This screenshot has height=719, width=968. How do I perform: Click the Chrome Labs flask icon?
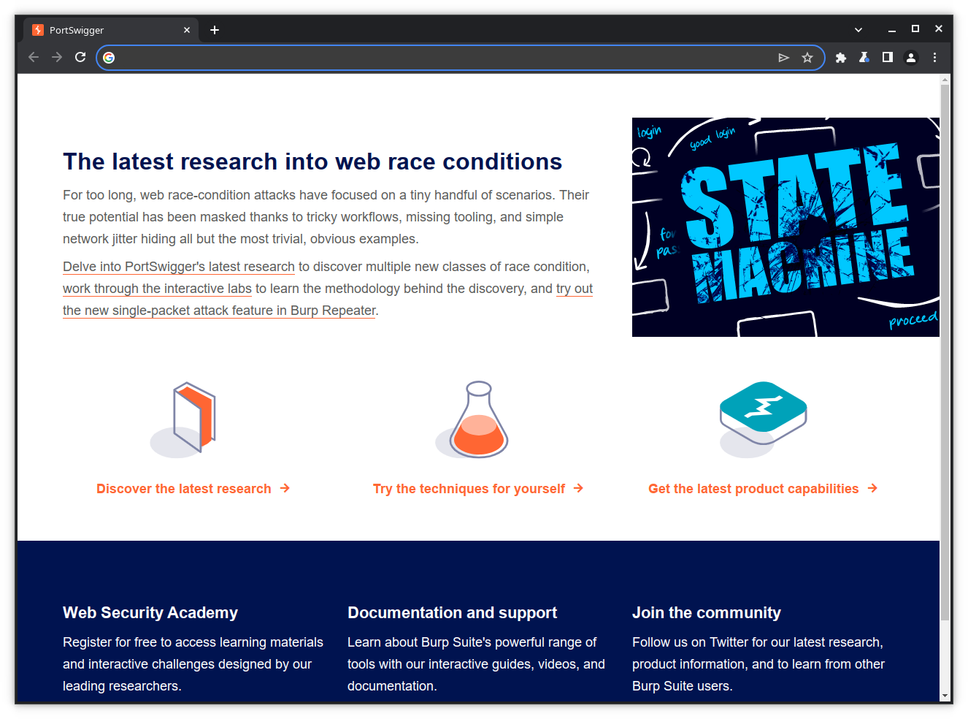(x=864, y=58)
